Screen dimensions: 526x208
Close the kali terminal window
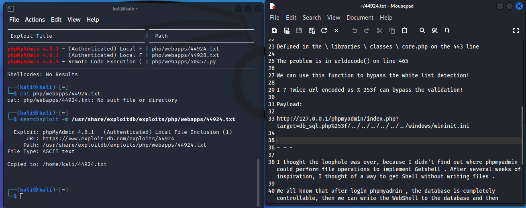(x=257, y=9)
